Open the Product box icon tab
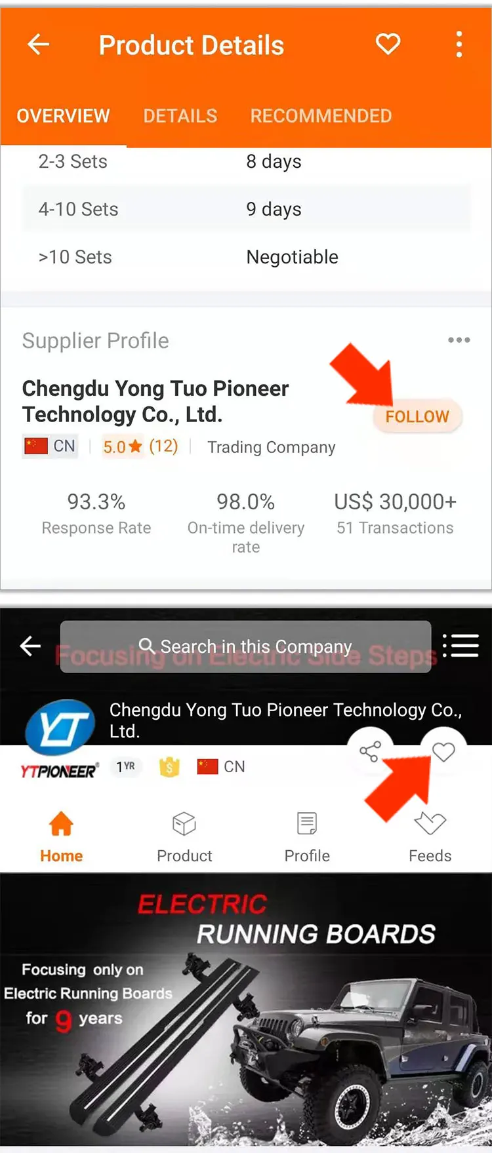 pyautogui.click(x=184, y=838)
